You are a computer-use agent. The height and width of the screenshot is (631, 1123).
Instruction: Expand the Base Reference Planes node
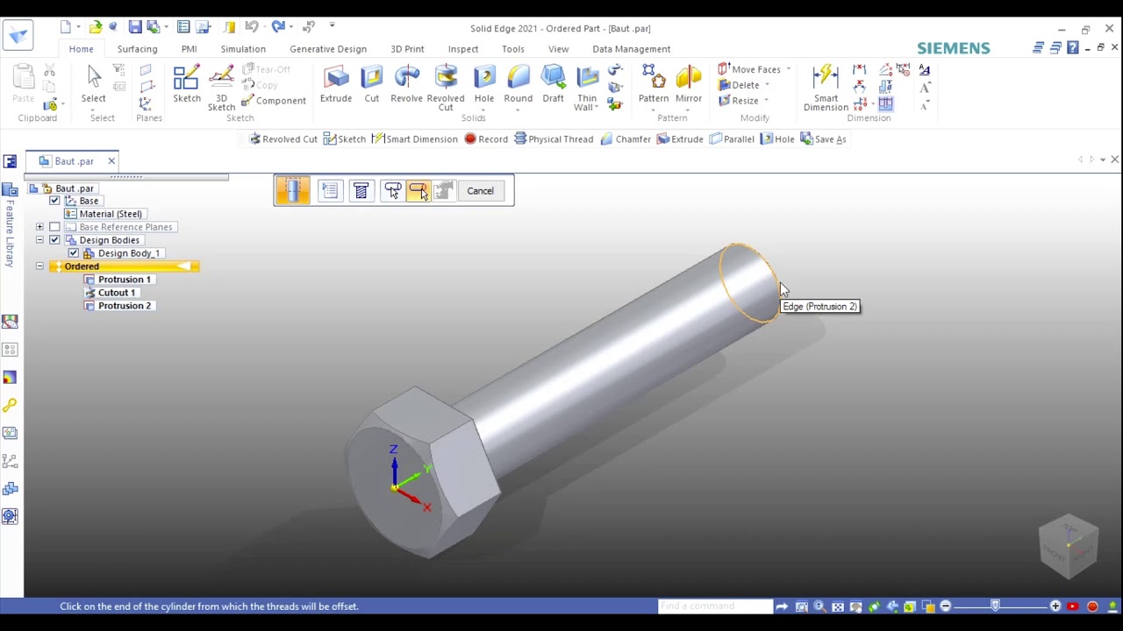[39, 227]
